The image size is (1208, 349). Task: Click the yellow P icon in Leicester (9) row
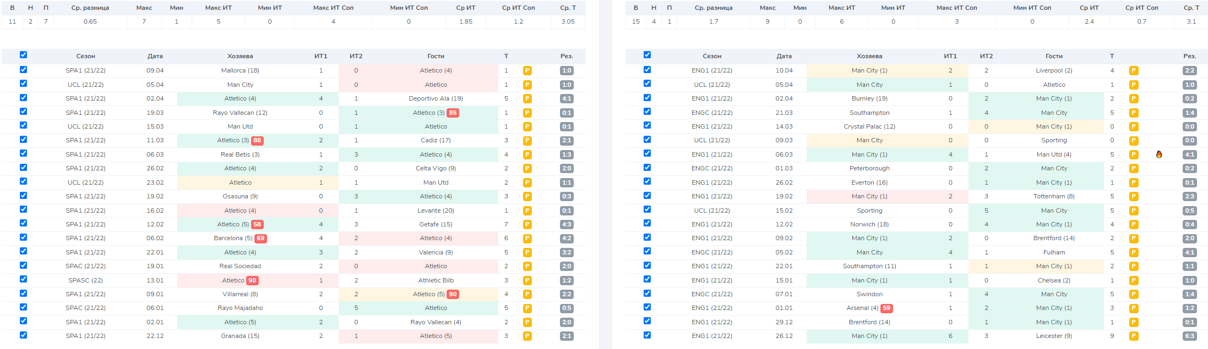point(1133,336)
